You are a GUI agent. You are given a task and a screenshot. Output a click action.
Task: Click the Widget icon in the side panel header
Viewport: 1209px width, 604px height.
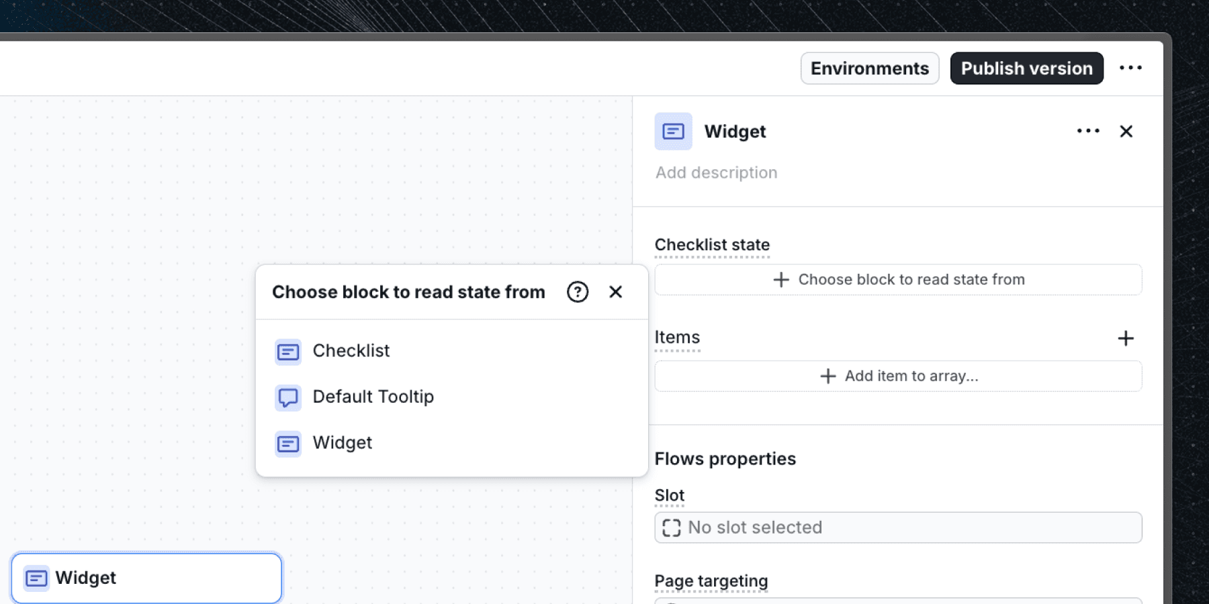[673, 132]
